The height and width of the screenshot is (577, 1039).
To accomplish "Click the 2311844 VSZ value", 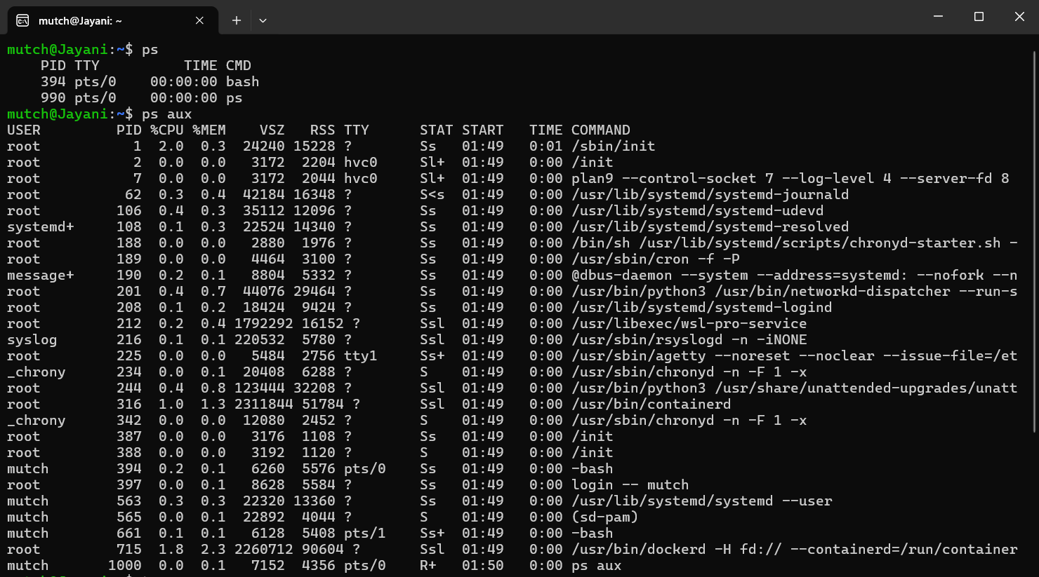I will point(264,405).
